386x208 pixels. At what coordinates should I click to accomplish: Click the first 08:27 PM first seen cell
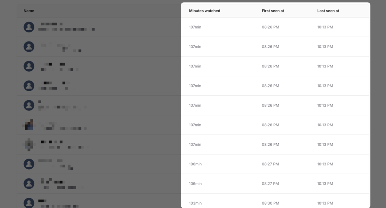pos(270,164)
